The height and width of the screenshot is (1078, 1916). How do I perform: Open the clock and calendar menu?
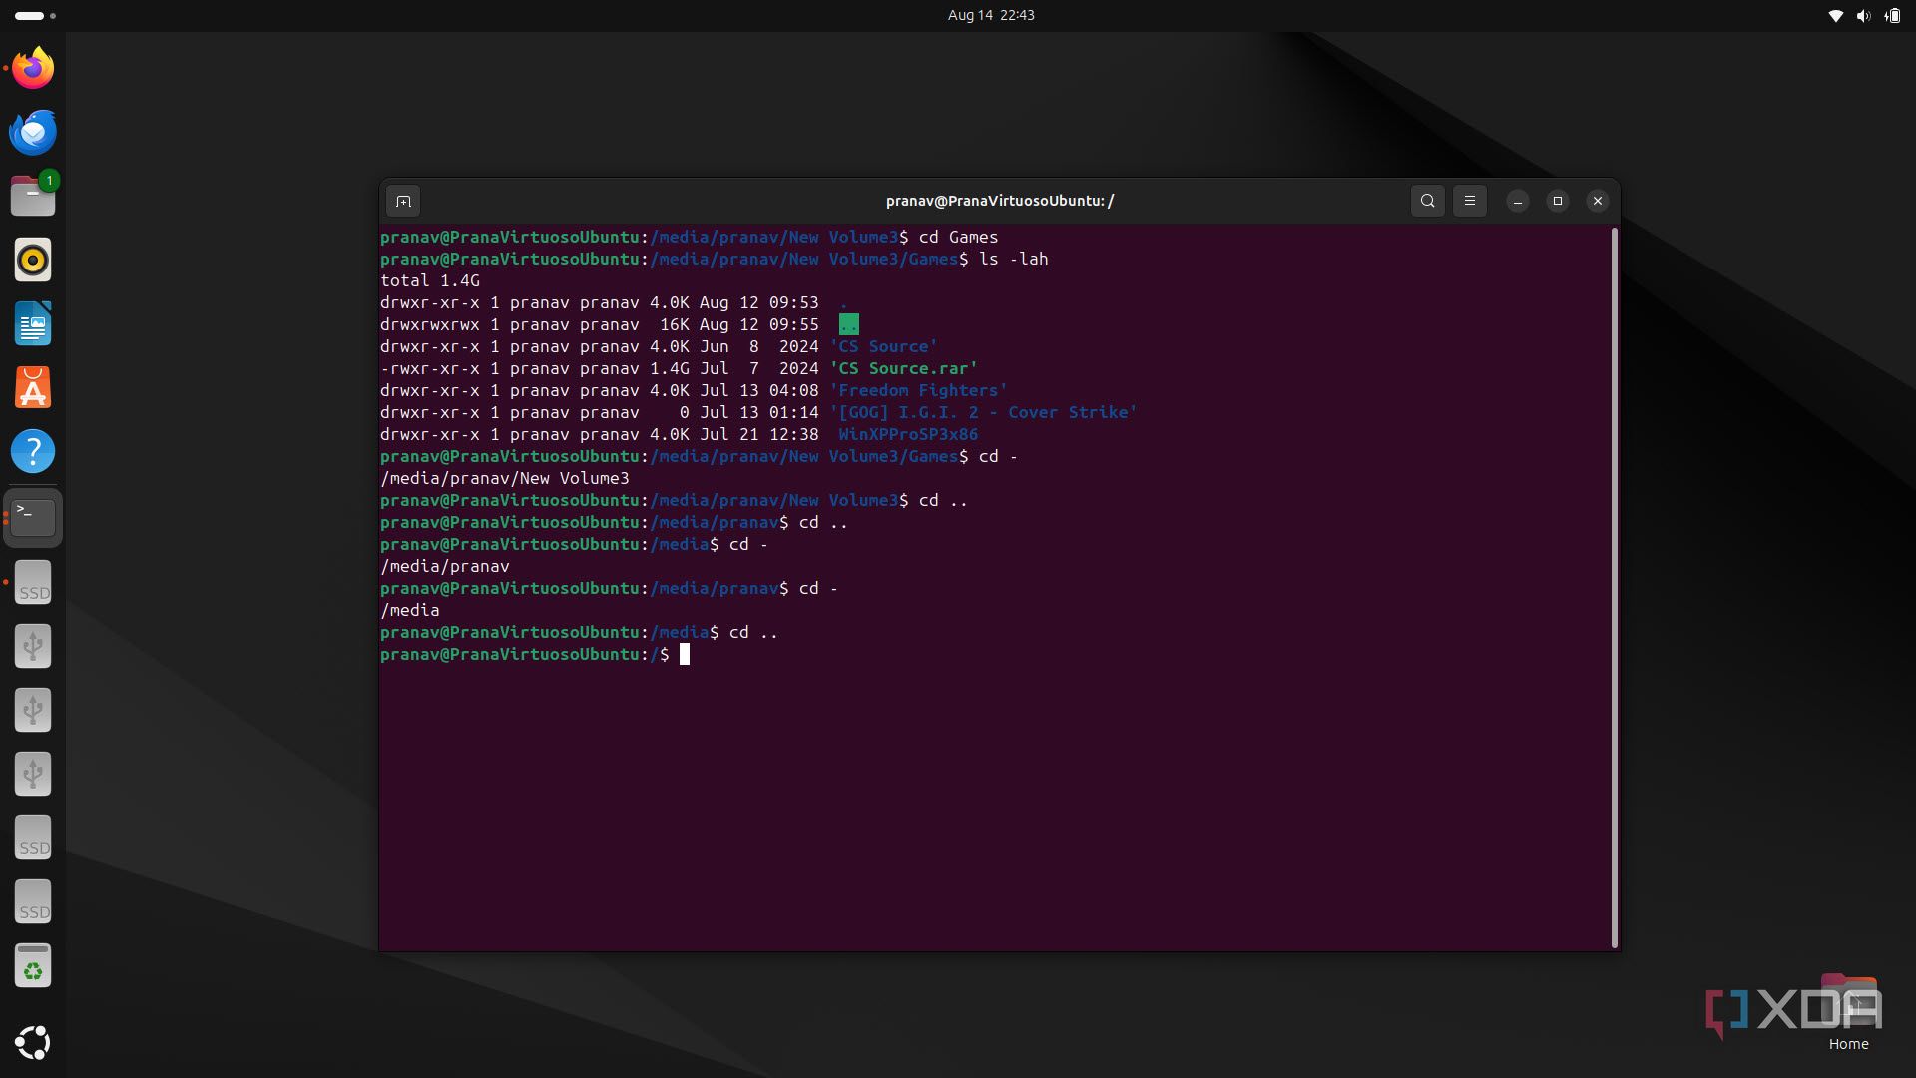(990, 15)
